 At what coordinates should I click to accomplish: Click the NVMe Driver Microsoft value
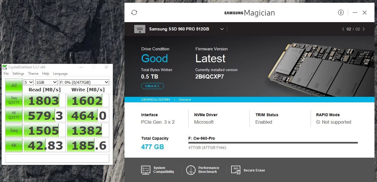tap(204, 122)
